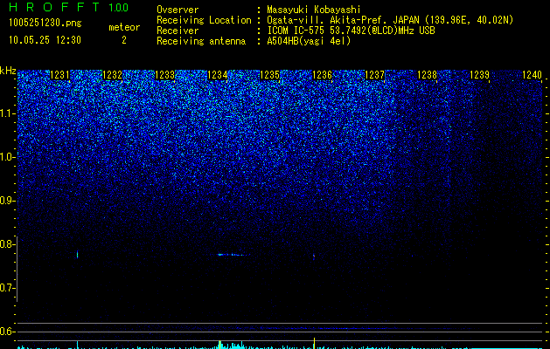Select the observer name Masayuki Kobayashi
This screenshot has width=550, height=349.
(x=314, y=10)
